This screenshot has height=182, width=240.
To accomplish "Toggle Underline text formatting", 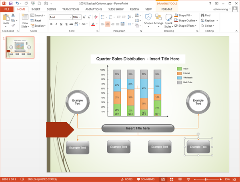I will (62, 24).
